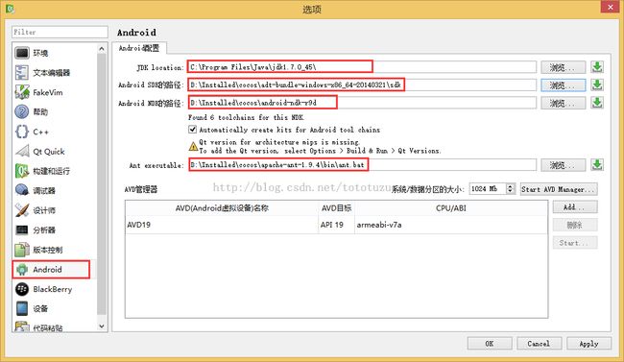Browse for the Ant executable
This screenshot has width=624, height=362.
(563, 165)
